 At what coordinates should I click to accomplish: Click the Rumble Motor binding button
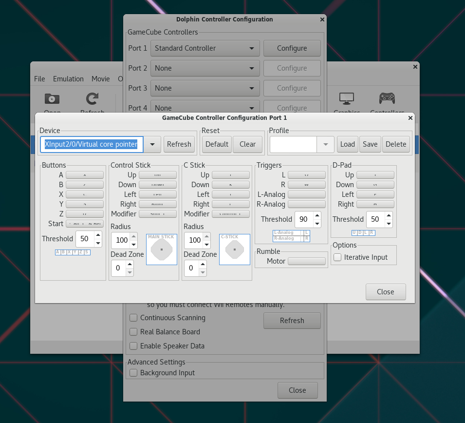(307, 261)
